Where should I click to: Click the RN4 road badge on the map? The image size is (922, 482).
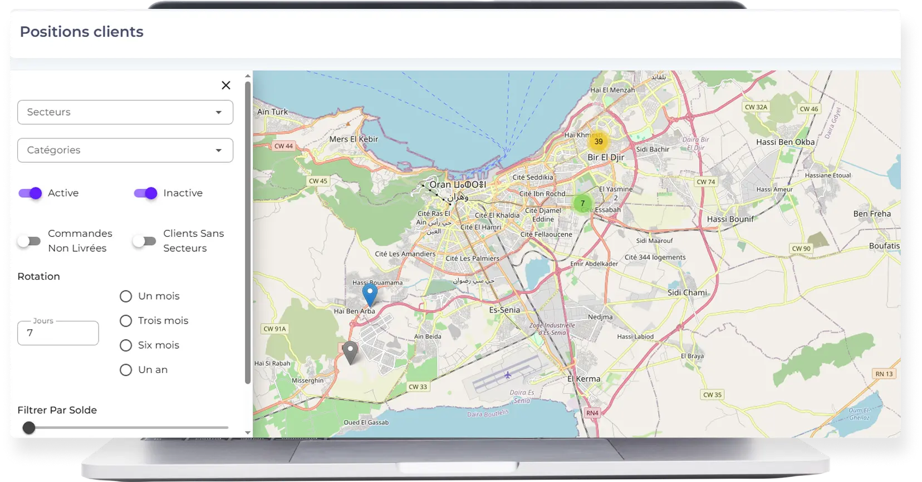click(x=592, y=413)
